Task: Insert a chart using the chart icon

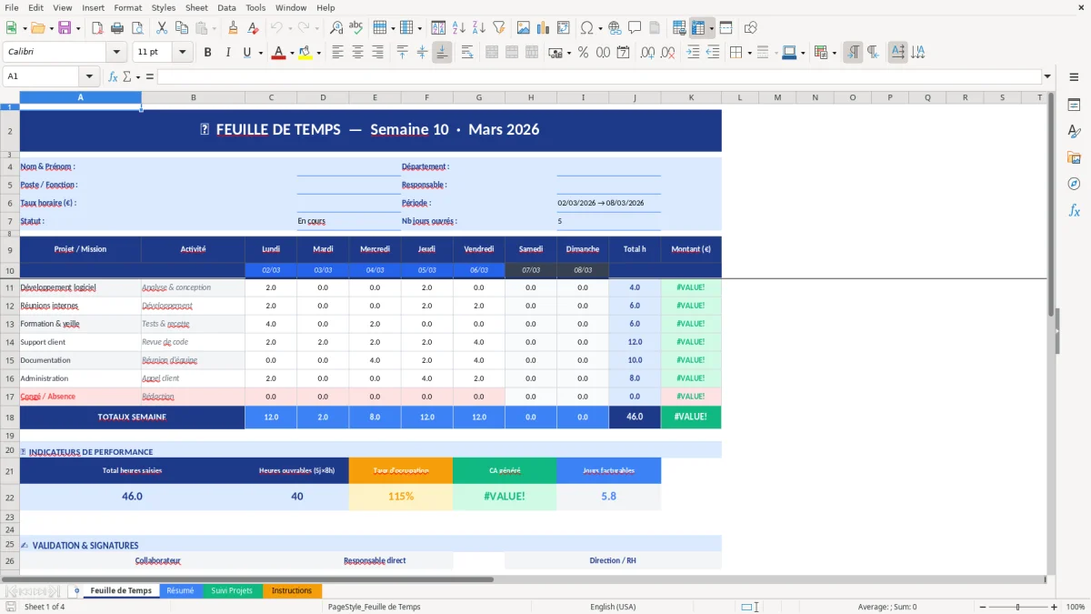Action: click(543, 27)
